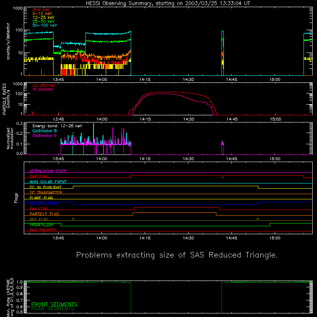Screen dimensions: 317x317
Task: Click the vertical Flags axis label
Action: pyautogui.click(x=16, y=198)
